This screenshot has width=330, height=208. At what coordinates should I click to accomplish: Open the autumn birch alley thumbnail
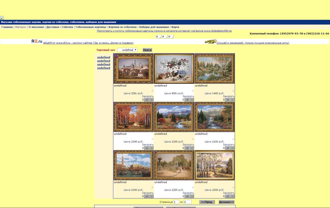coord(133,117)
